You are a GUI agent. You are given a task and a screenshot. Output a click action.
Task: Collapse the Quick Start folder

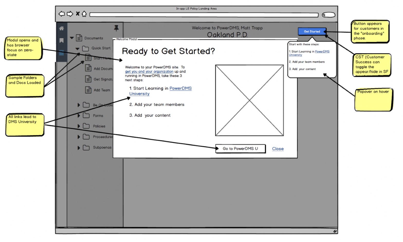[77, 48]
